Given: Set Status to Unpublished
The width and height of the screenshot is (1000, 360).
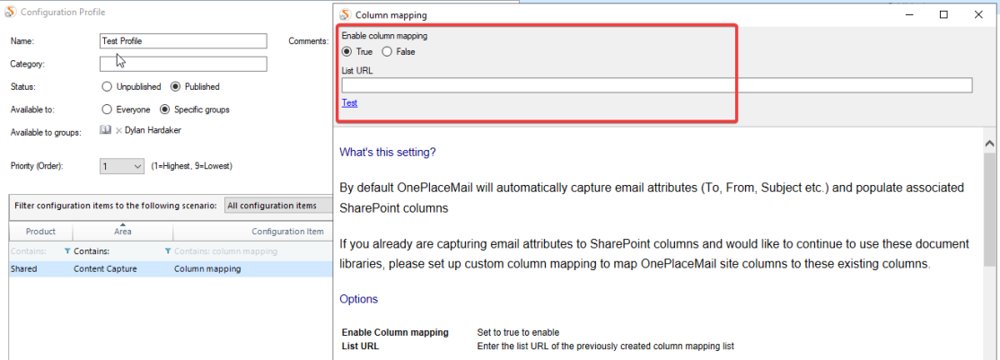Looking at the screenshot, I should click(108, 87).
